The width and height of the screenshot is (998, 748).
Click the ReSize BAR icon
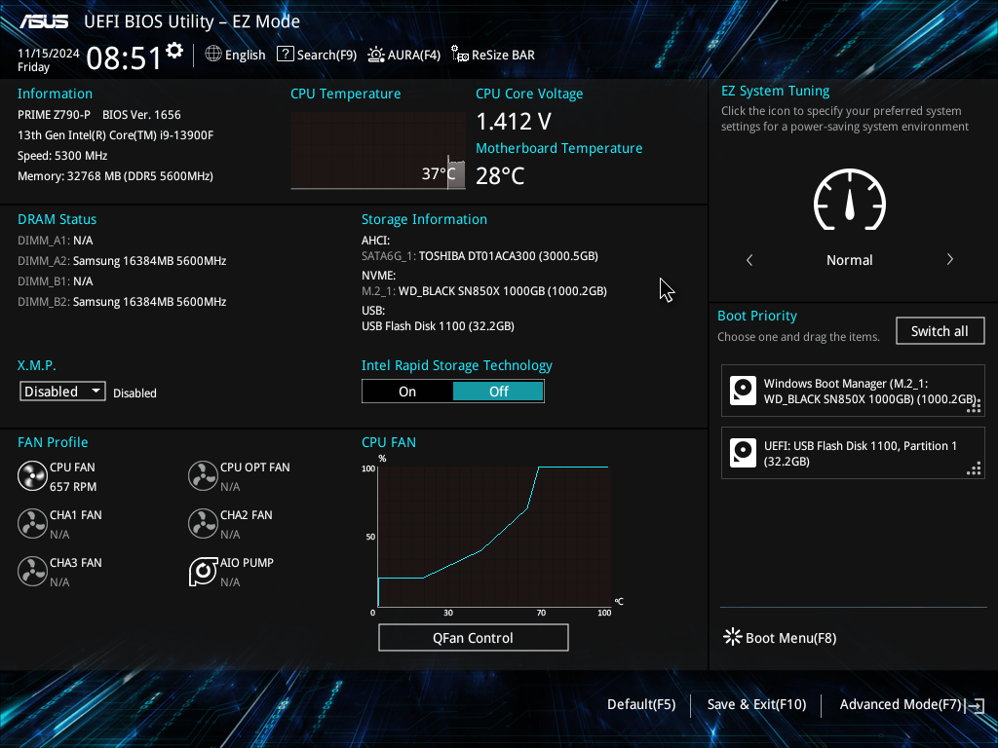[460, 55]
